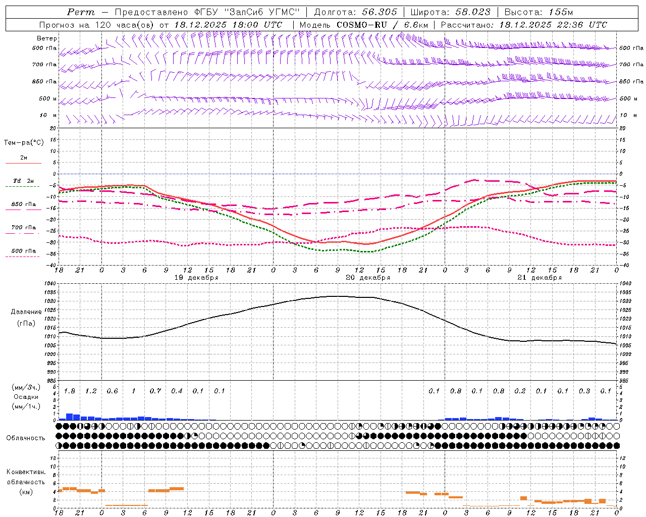
Task: Click the "Модель COSMO-RU / 6.6км" text
Action: (364, 25)
